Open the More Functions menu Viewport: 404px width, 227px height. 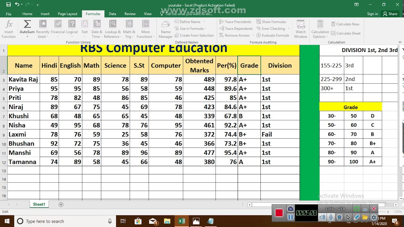pos(146,29)
